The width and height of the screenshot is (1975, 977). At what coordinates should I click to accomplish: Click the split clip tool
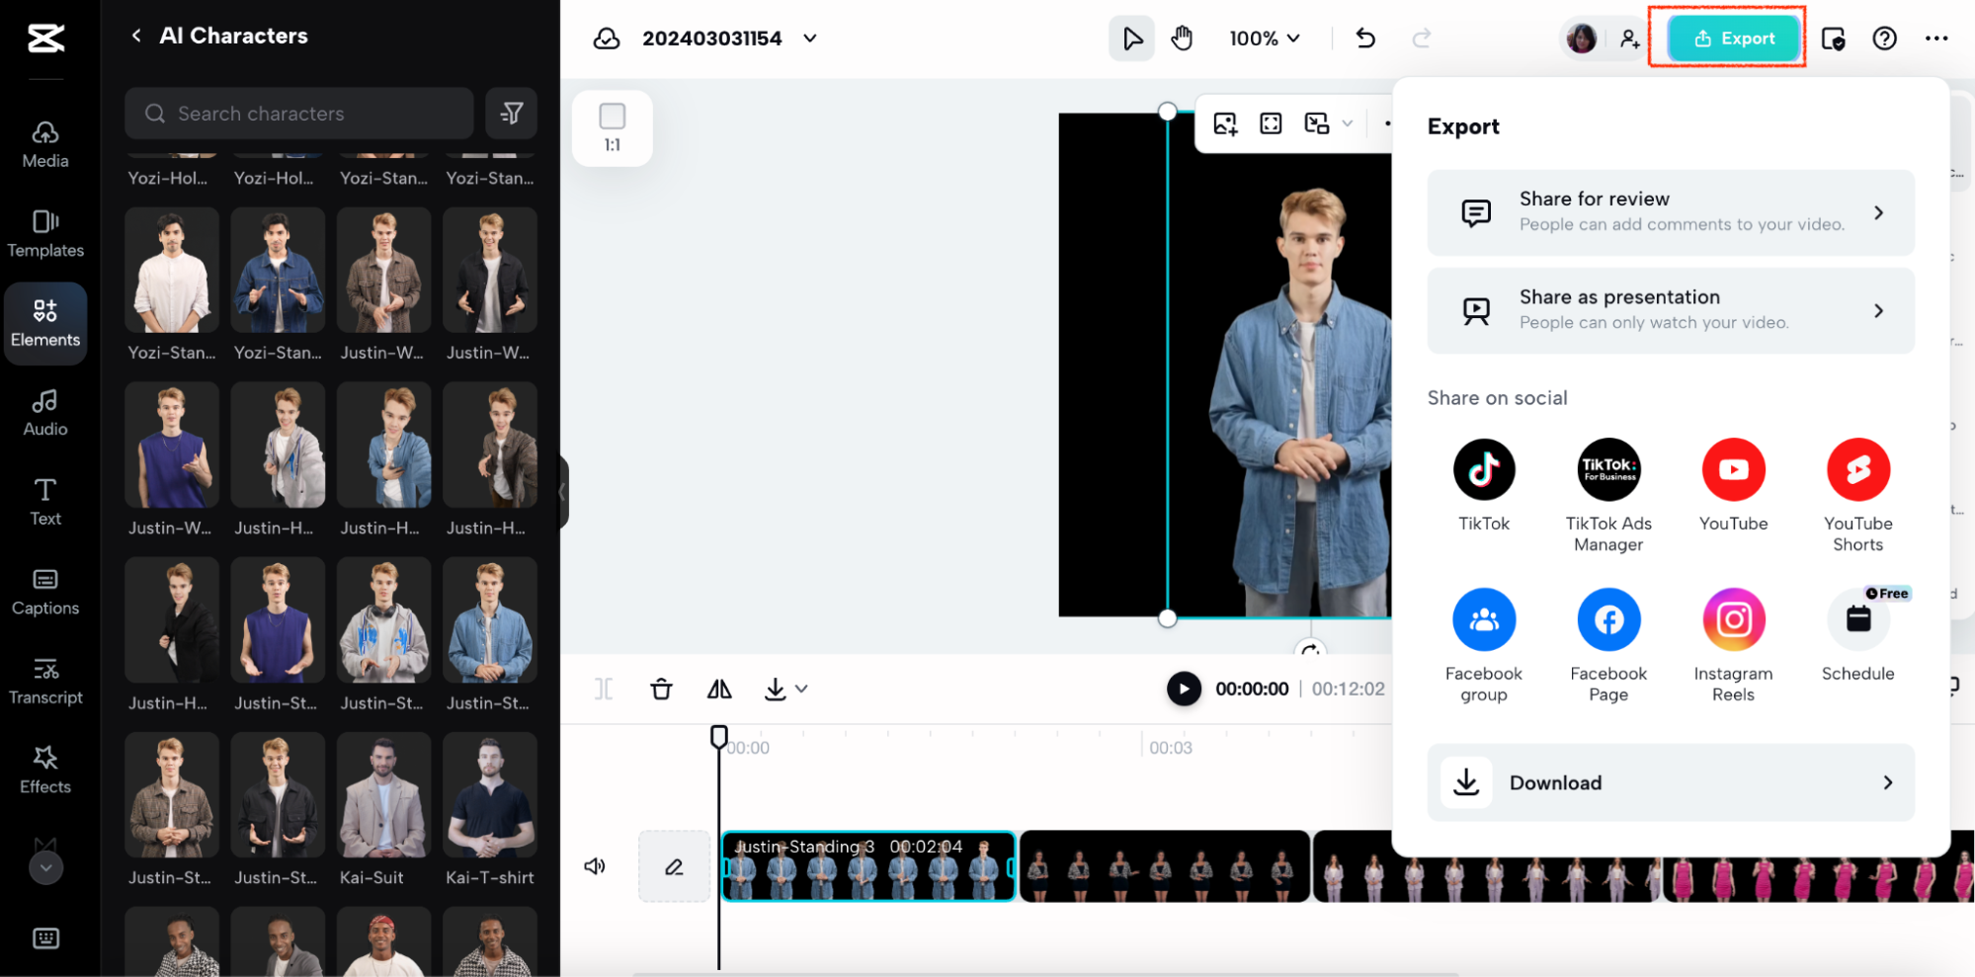click(604, 689)
